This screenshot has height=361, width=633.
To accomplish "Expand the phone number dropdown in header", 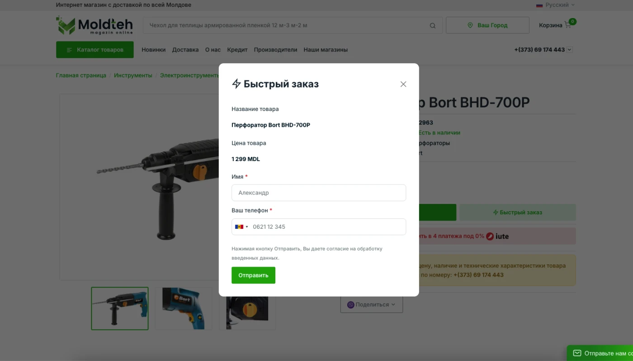I will click(570, 50).
